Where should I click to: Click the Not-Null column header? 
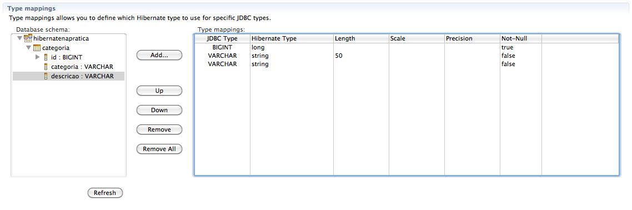click(521, 39)
